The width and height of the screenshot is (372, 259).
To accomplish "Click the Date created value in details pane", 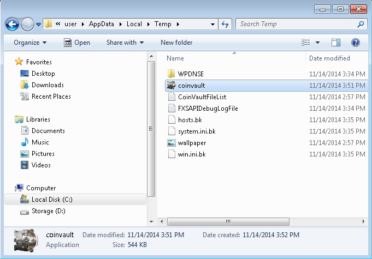I will click(x=271, y=235).
